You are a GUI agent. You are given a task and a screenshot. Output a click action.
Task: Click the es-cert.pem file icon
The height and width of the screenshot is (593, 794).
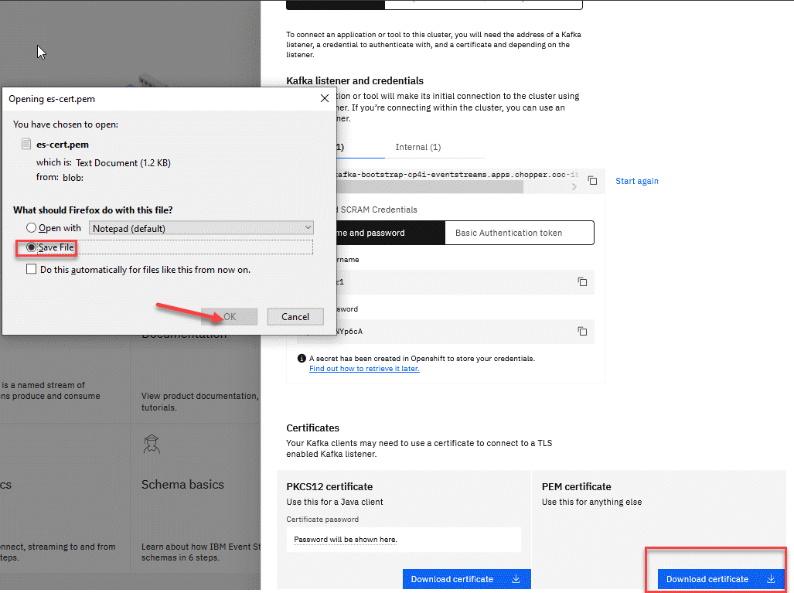(26, 145)
